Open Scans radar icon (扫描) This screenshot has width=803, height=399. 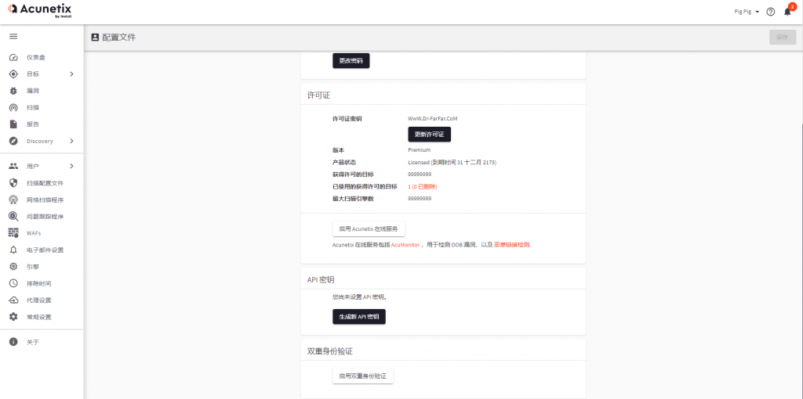[x=14, y=108]
